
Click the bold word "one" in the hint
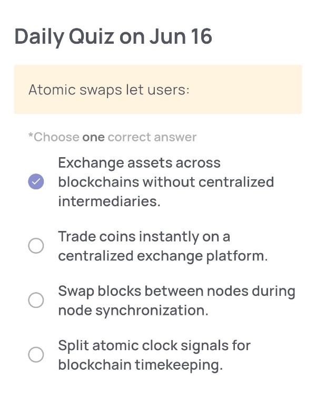tap(93, 138)
